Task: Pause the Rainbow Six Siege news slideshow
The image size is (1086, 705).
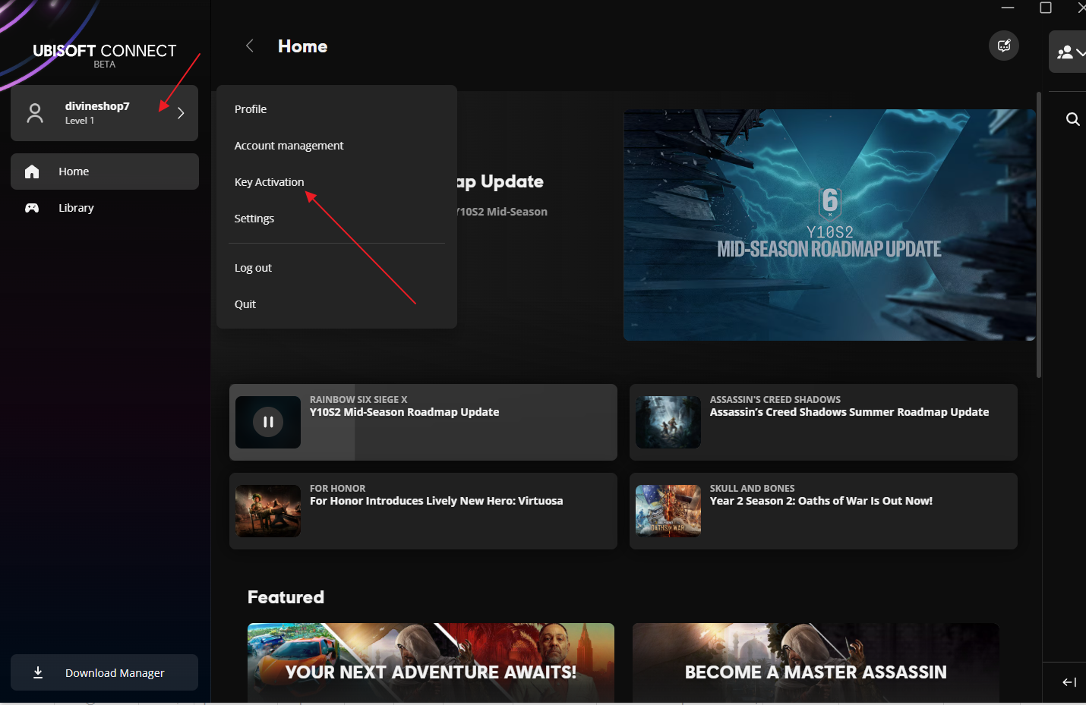Action: coord(268,422)
